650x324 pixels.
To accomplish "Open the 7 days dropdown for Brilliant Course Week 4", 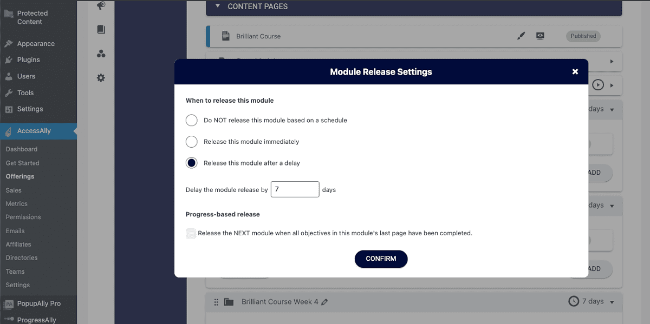I will [x=612, y=301].
